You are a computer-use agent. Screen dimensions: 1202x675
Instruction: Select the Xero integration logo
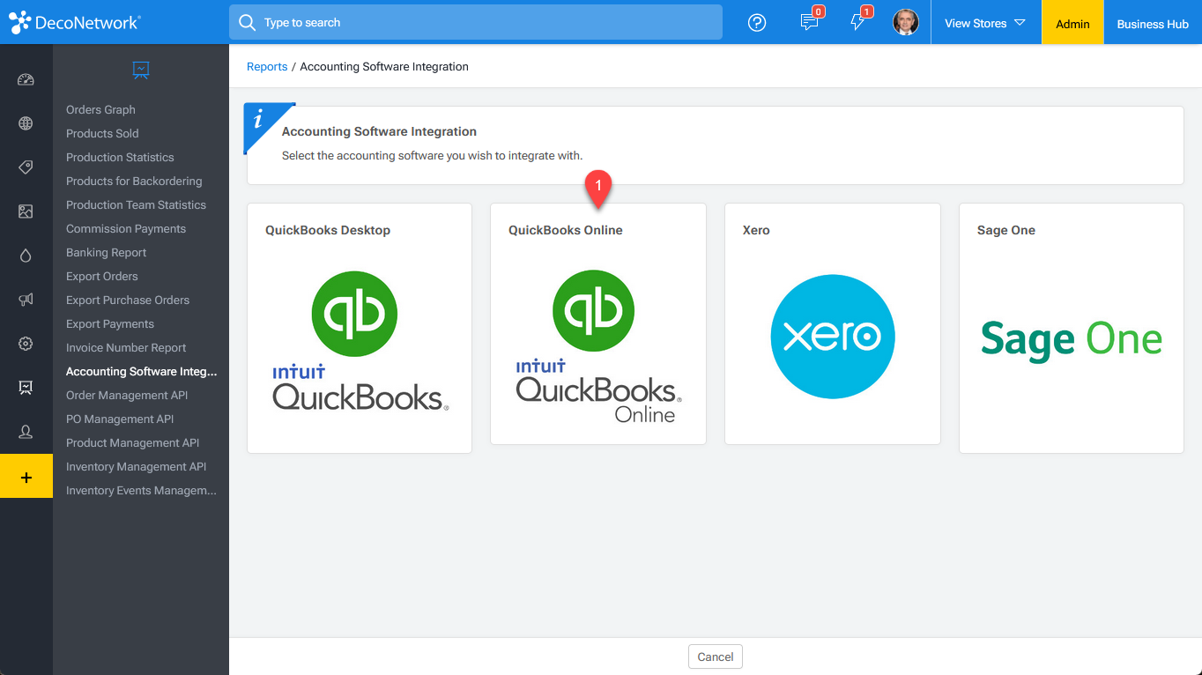[833, 337]
